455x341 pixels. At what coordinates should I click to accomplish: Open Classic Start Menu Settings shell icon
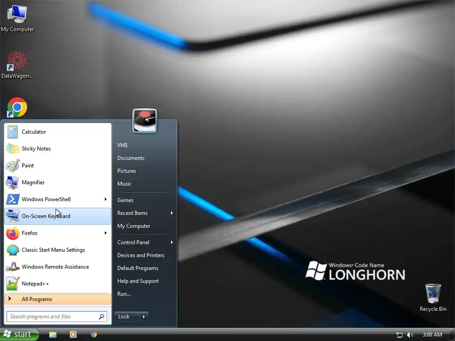[12, 250]
